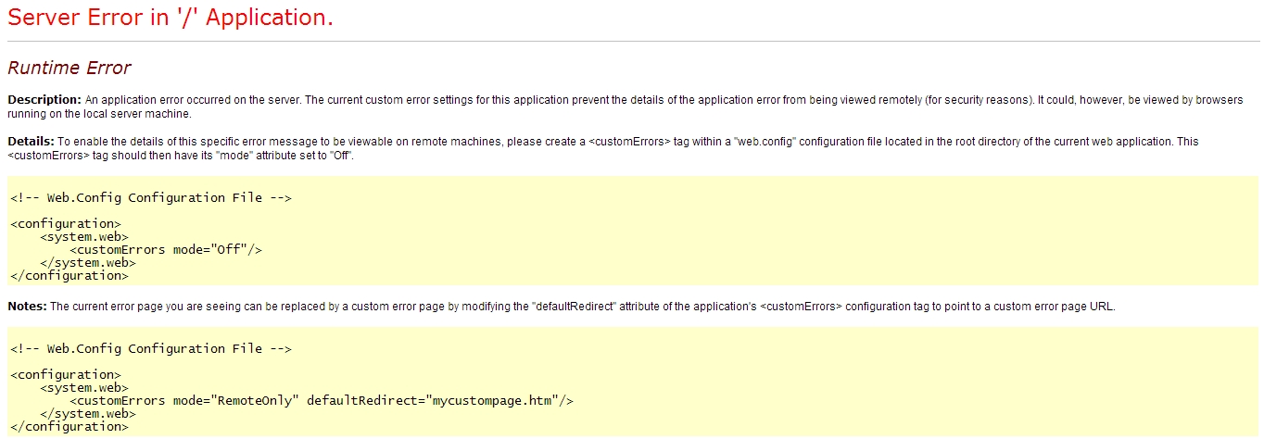Click the closing </configuration> tag in the second code block
This screenshot has width=1264, height=439.
pyautogui.click(x=70, y=426)
